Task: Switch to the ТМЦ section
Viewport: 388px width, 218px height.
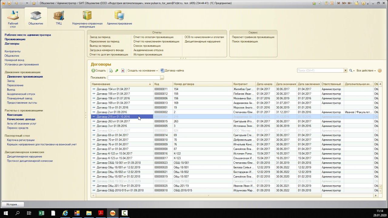Action: coord(59,18)
